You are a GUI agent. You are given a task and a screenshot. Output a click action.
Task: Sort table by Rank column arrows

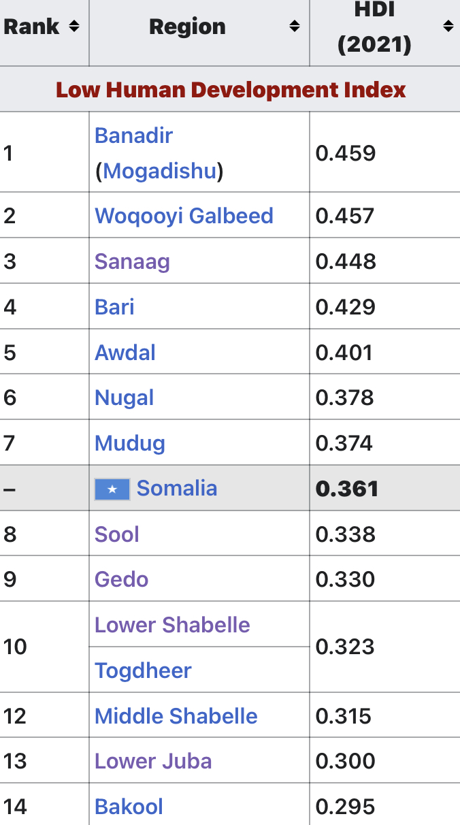tap(74, 27)
